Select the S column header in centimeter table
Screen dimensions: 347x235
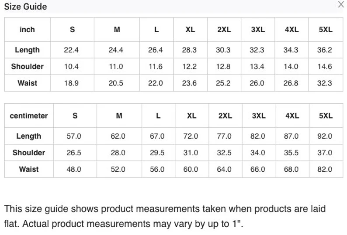coord(75,116)
